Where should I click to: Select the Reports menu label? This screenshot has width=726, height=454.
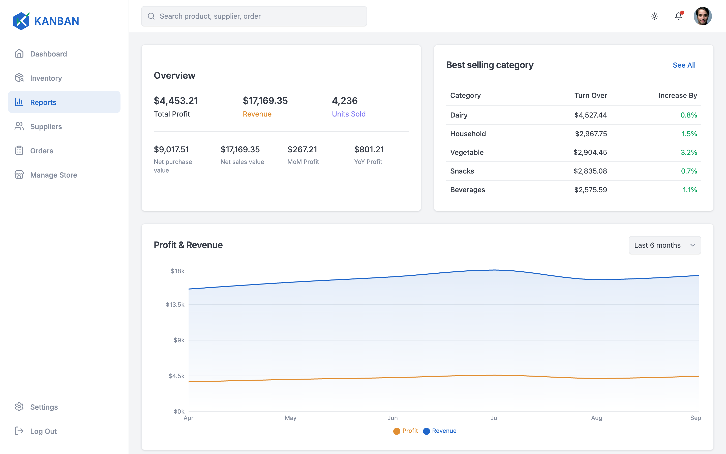[43, 102]
